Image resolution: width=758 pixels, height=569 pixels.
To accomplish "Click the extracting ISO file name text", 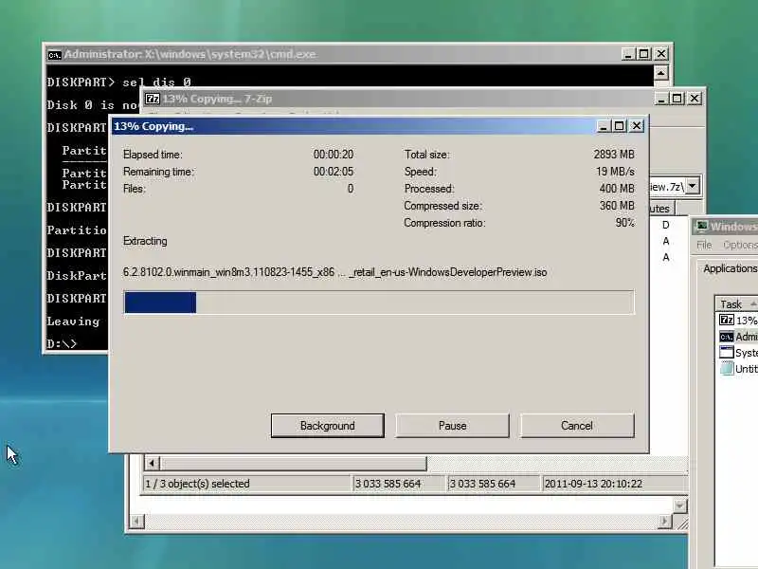I will (x=334, y=272).
